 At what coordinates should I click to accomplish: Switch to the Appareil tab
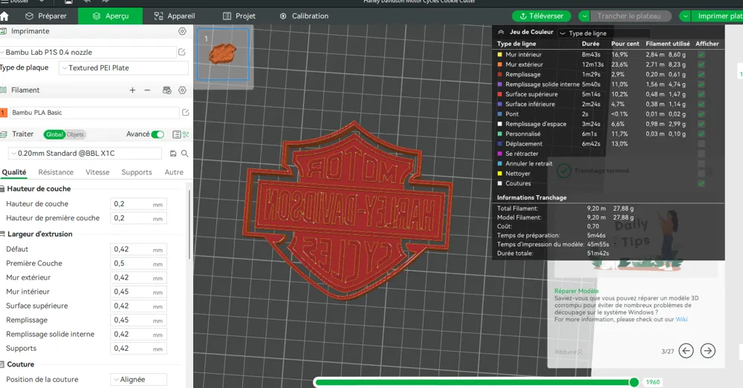pos(175,16)
